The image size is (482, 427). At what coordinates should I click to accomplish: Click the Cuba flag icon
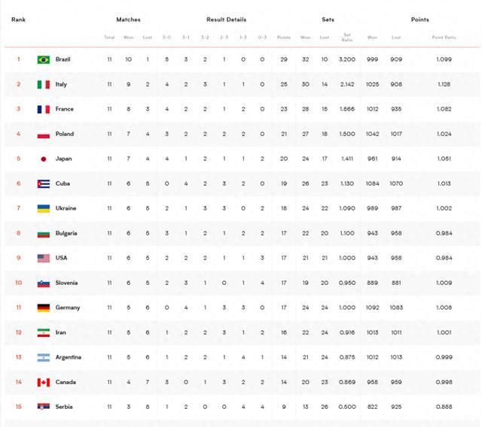coord(44,183)
